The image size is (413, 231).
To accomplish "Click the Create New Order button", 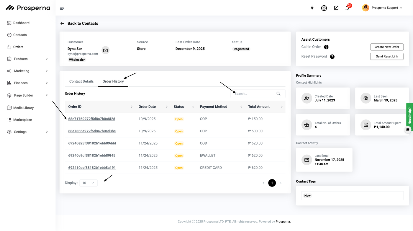I will (387, 47).
